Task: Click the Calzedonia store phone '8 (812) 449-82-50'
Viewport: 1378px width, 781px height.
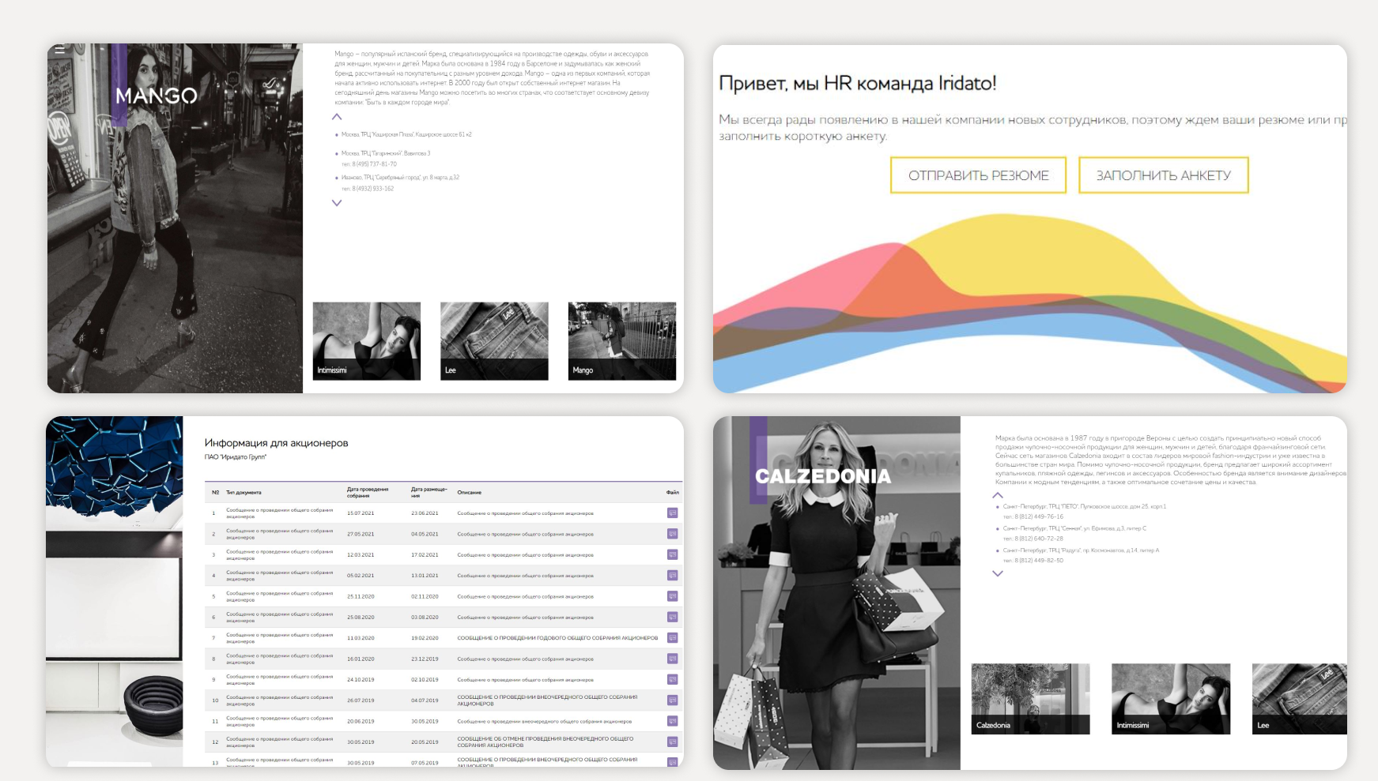Action: pos(1039,561)
